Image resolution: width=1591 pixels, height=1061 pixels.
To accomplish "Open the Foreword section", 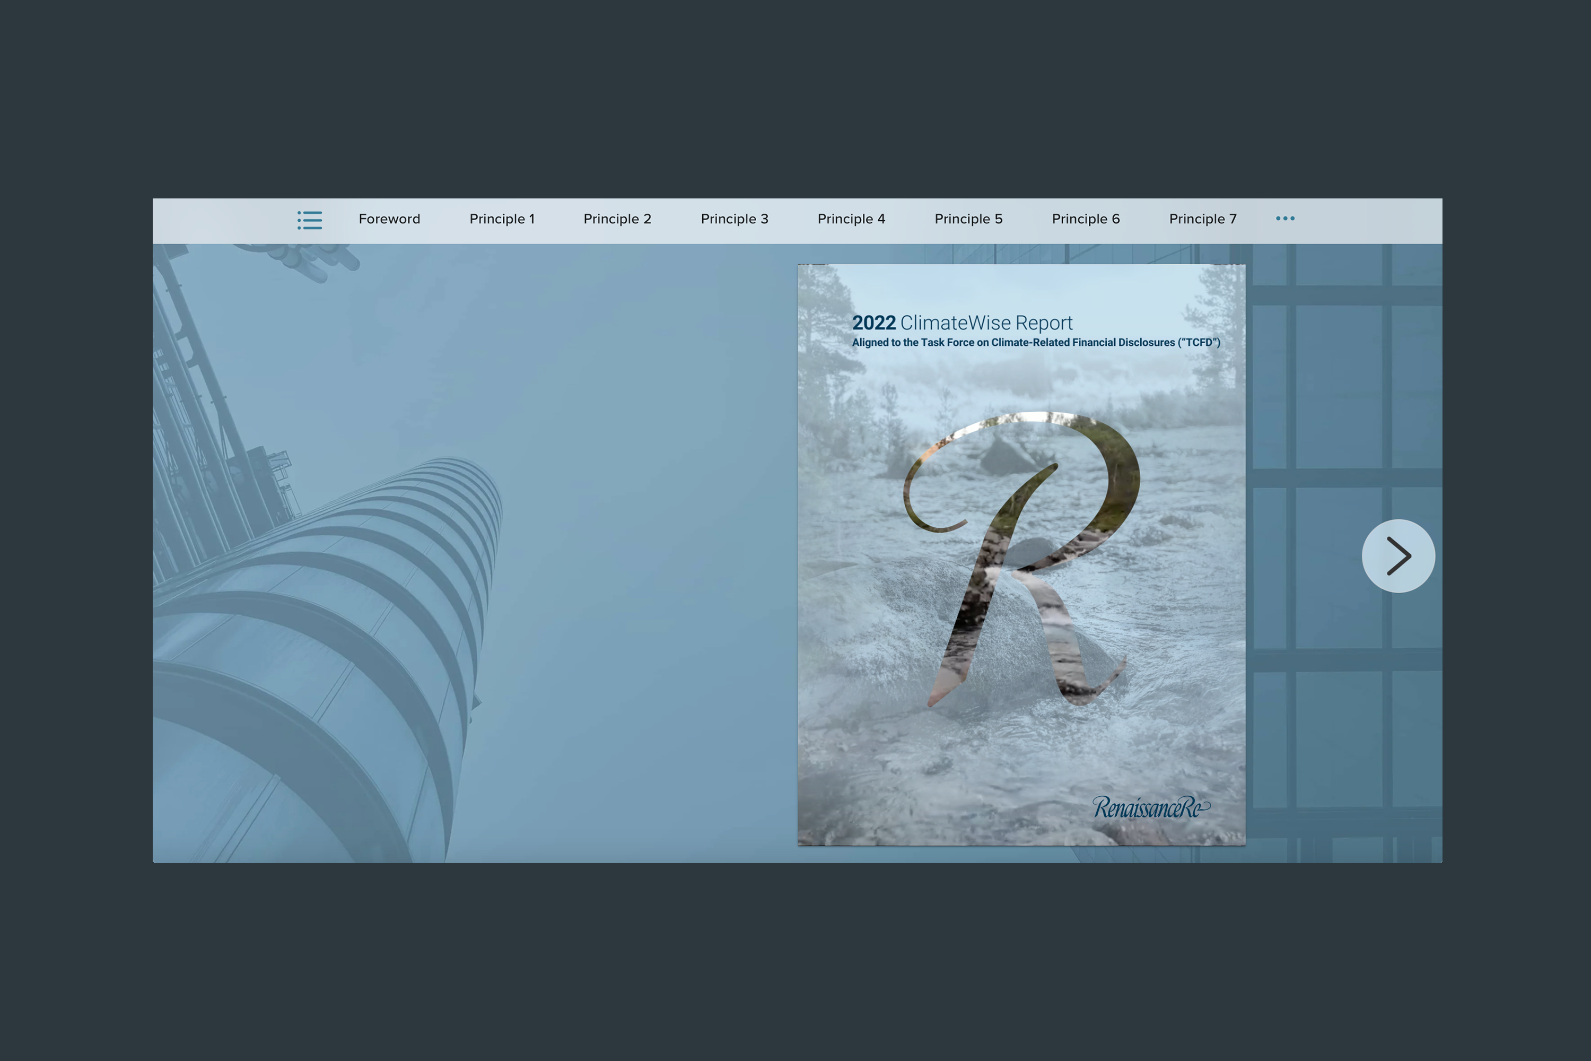I will coord(389,219).
